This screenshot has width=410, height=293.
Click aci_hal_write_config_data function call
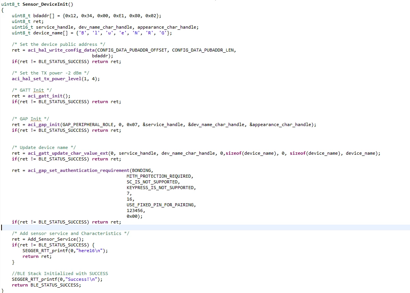[x=61, y=50]
